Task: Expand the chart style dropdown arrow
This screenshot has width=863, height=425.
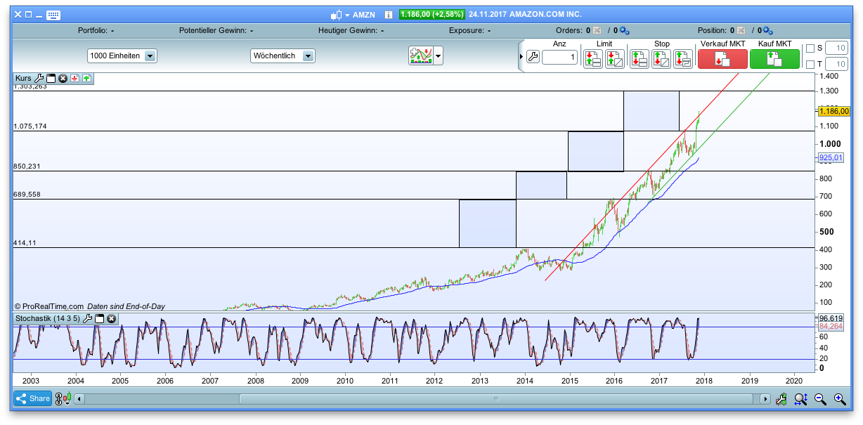Action: click(439, 55)
